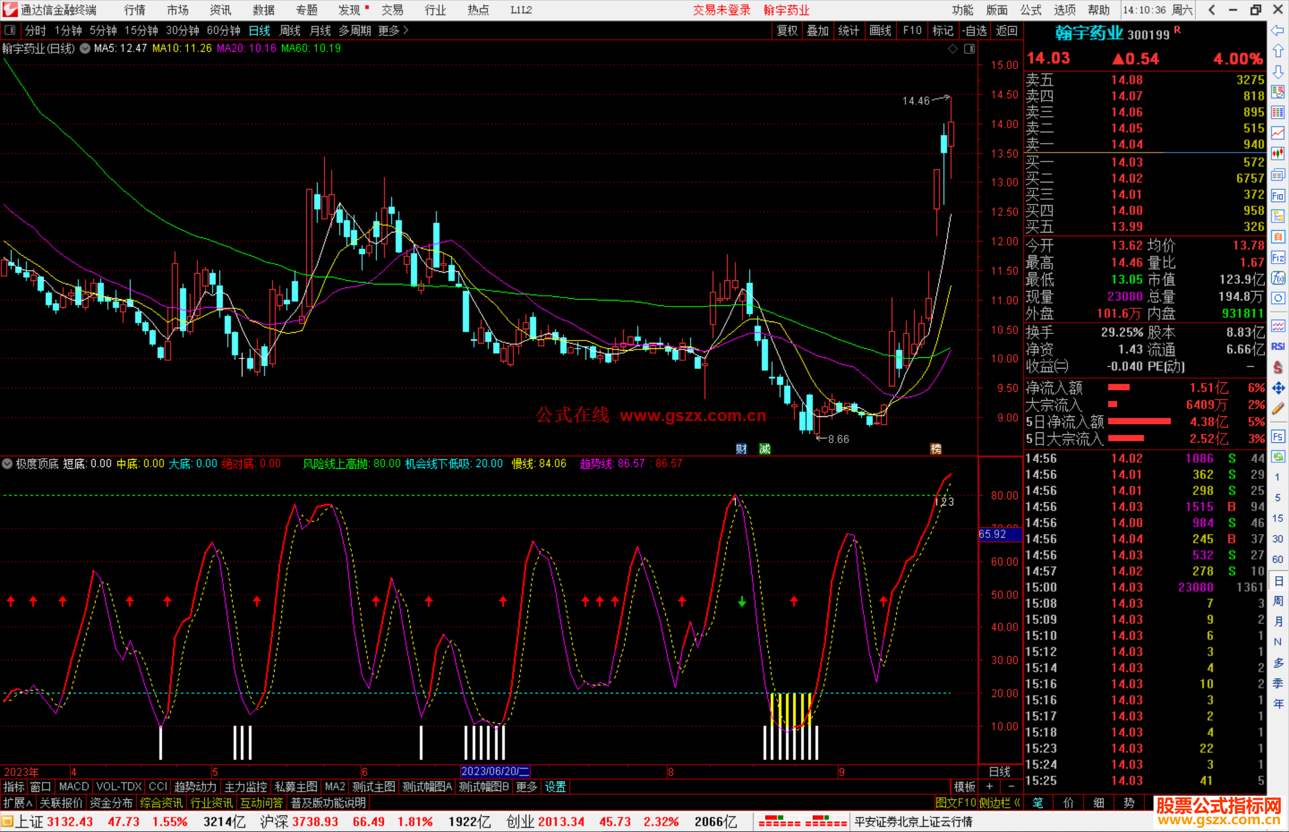Expand the 更多 periods chevron
Screen dimensions: 1289x832
[x=406, y=30]
